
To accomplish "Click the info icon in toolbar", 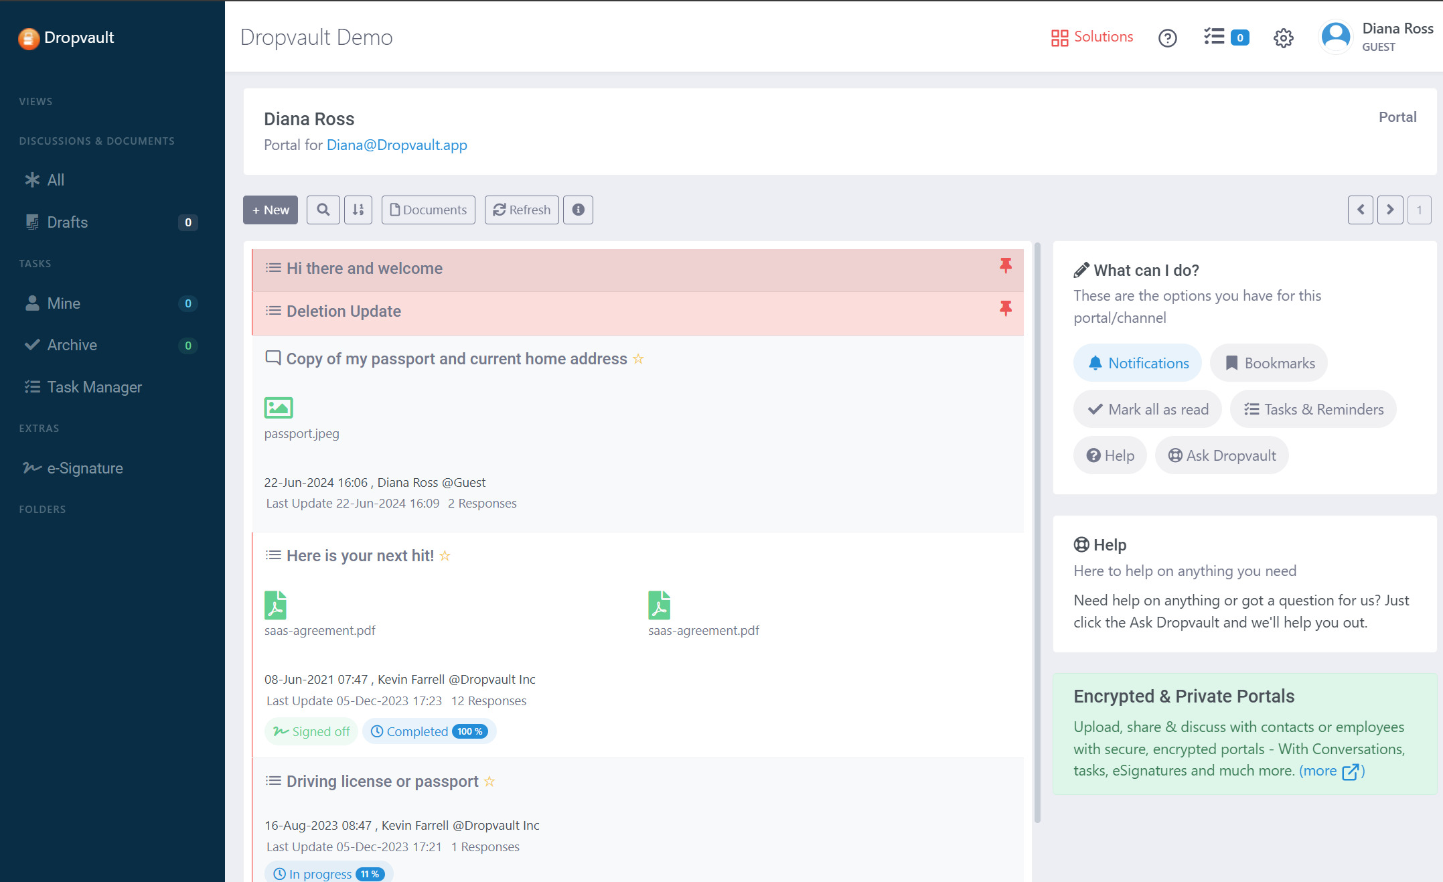I will pyautogui.click(x=579, y=210).
